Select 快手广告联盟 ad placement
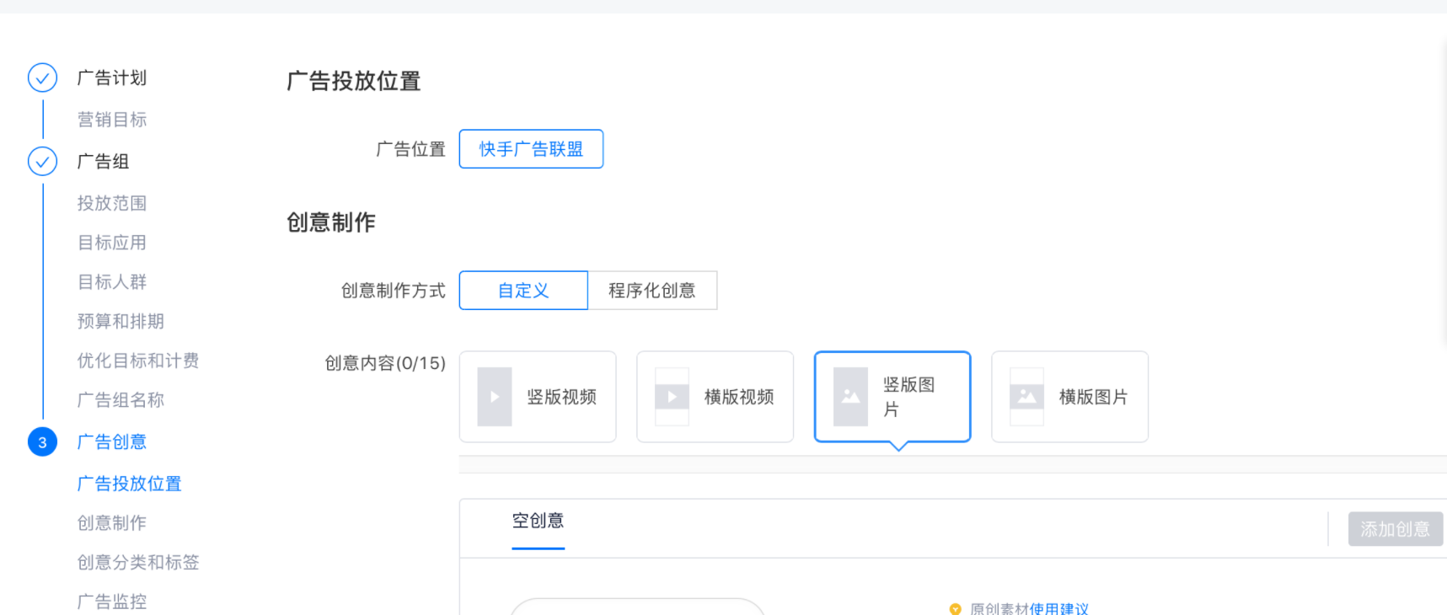This screenshot has height=615, width=1447. pos(531,149)
